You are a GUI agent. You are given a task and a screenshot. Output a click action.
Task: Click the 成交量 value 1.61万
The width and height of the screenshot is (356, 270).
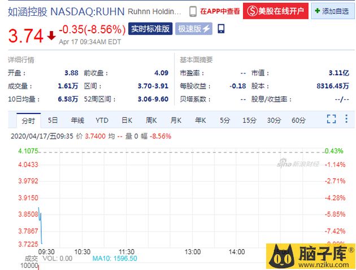click(68, 86)
